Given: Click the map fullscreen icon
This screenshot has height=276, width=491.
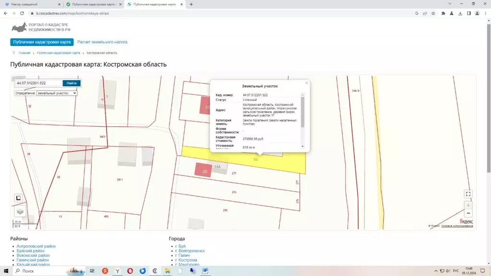Looking at the screenshot, I should click(x=468, y=194).
